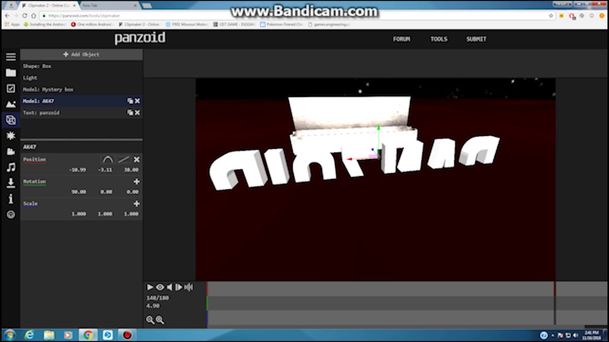This screenshot has width=609, height=342.
Task: Click the panzoid logo
Action: pyautogui.click(x=140, y=38)
